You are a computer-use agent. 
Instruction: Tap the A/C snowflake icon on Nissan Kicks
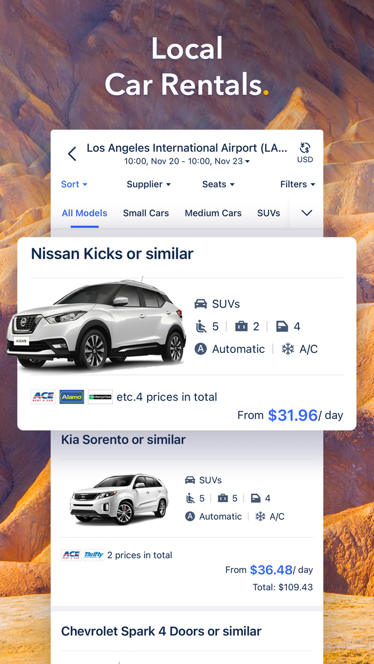(x=288, y=349)
